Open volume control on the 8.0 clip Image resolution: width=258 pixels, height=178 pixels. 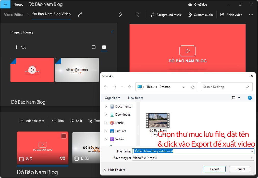62,158
